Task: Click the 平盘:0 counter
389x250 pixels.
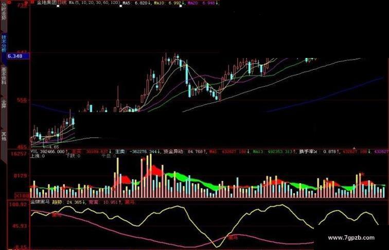Action: tap(109, 156)
